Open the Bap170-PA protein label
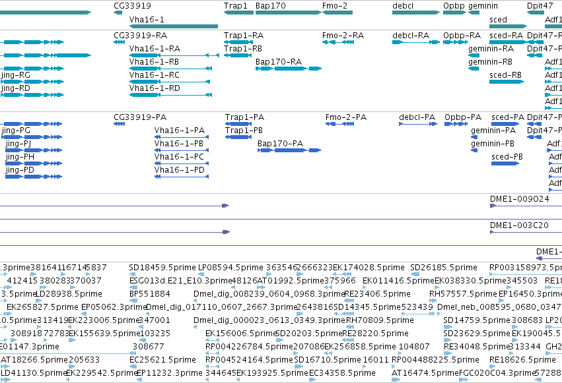The image size is (562, 383). click(x=280, y=144)
